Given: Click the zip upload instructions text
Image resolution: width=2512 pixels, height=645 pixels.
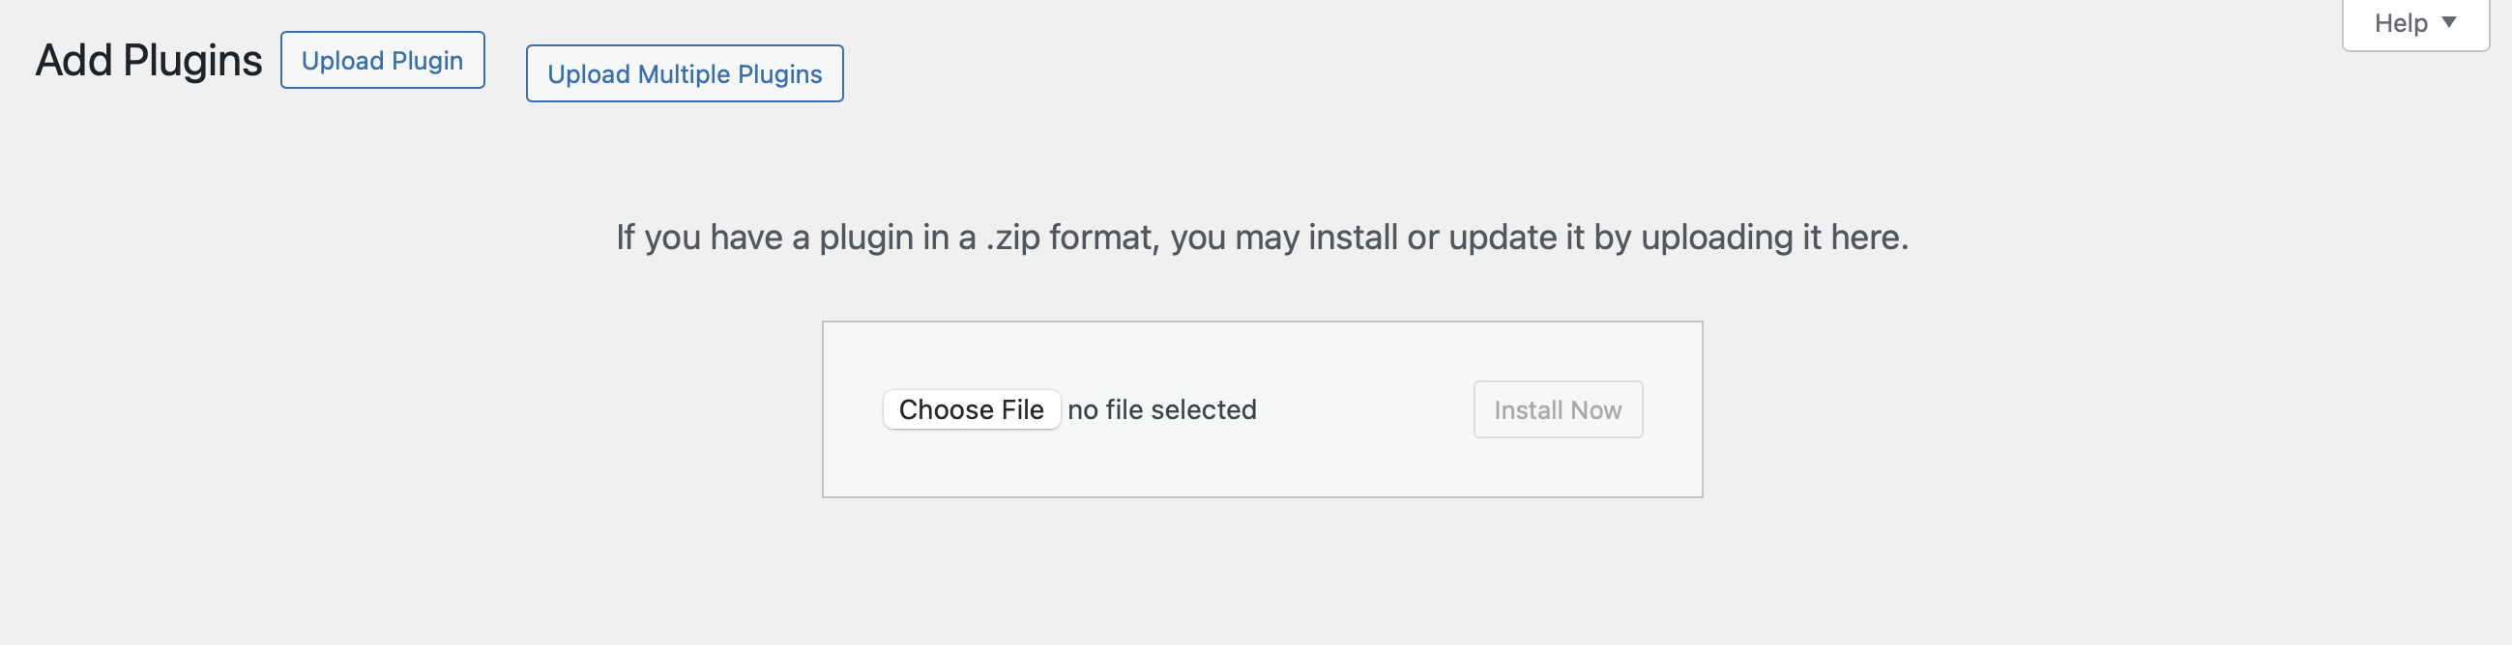Looking at the screenshot, I should tap(1261, 237).
